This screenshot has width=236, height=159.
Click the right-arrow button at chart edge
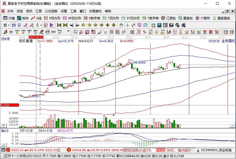coord(232,125)
